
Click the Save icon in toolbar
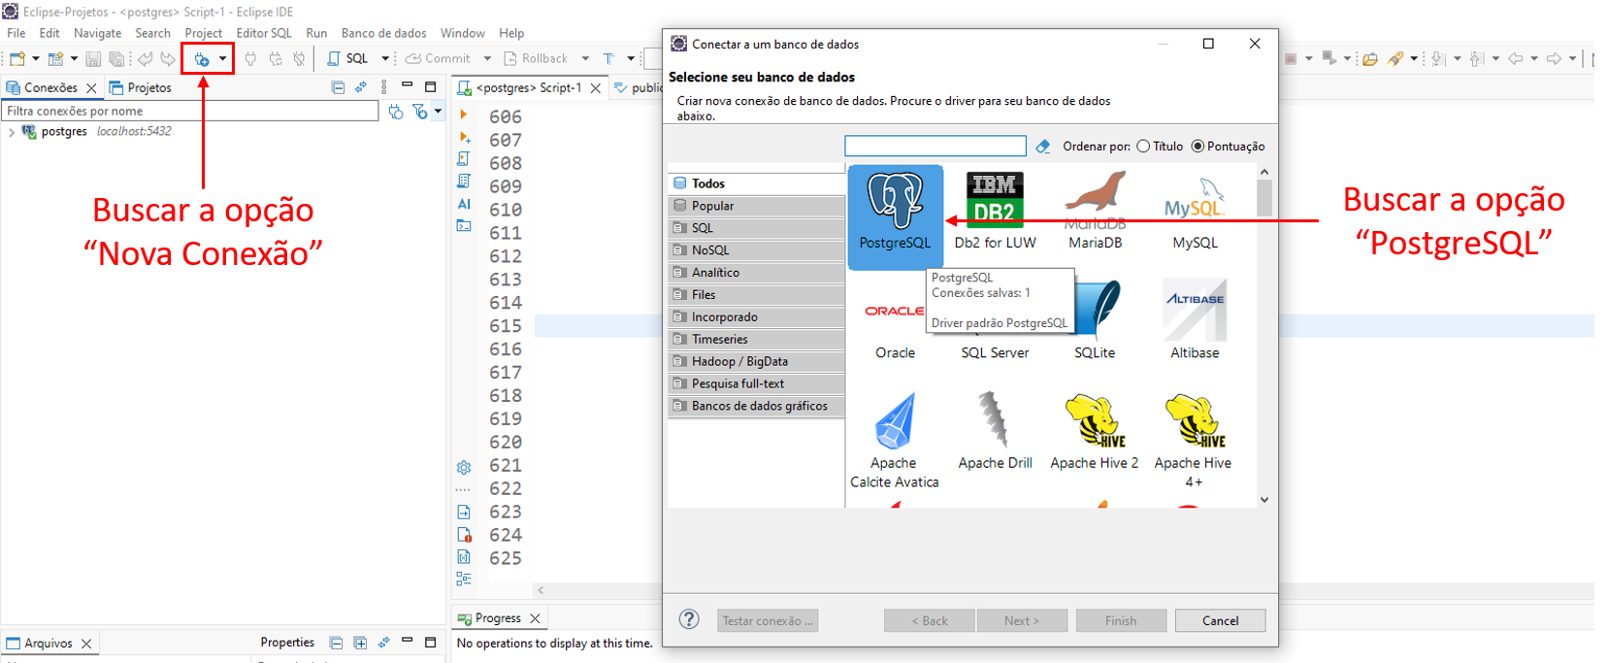pos(93,59)
